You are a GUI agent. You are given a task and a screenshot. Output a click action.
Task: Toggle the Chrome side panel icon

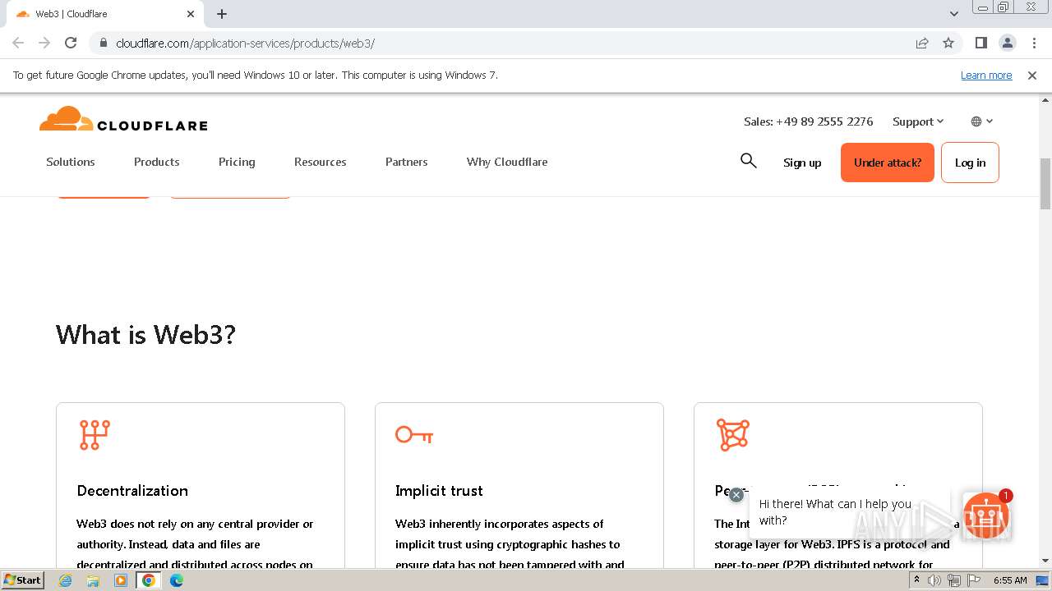coord(980,43)
